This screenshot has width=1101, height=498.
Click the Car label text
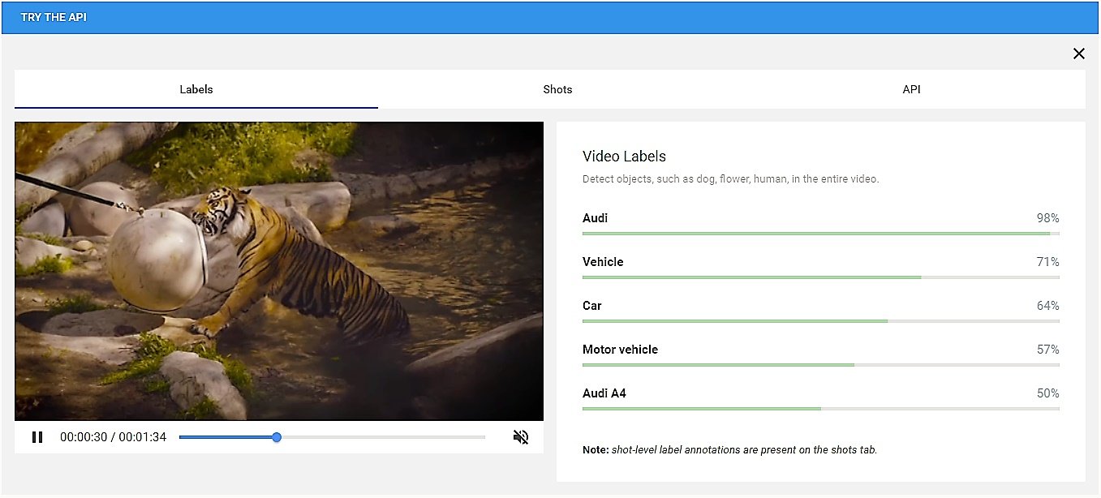tap(592, 306)
